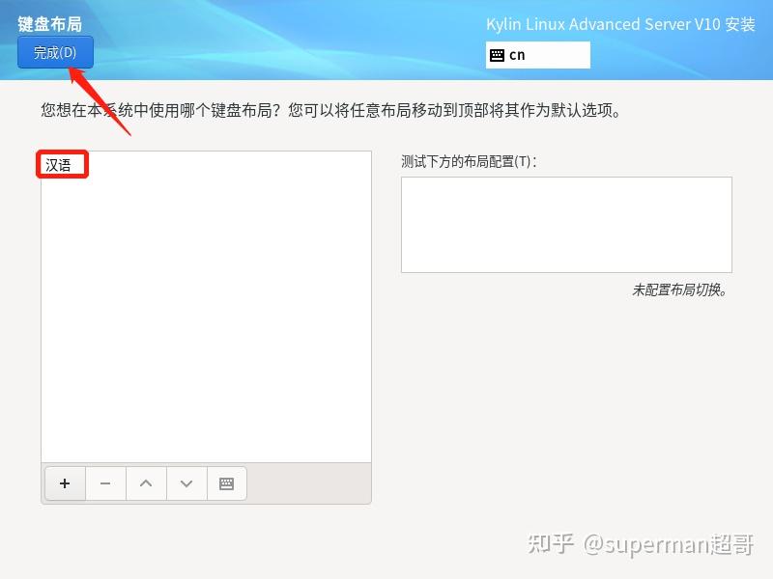Screen dimensions: 773x579
Task: Move the selected layout up
Action: [x=146, y=483]
